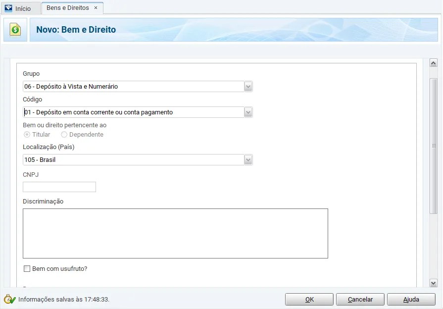Click the Cancelar button
Image resolution: width=443 pixels, height=309 pixels.
point(360,300)
